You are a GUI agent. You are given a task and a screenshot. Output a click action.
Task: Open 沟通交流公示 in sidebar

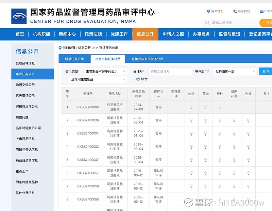pos(25,85)
